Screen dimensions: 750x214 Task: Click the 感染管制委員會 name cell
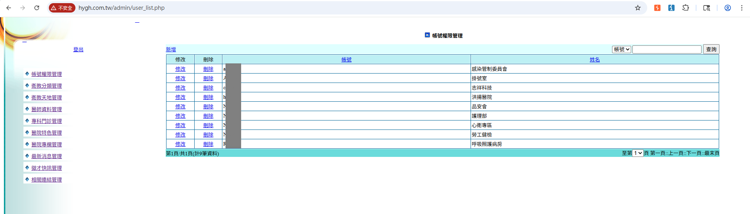(594, 69)
